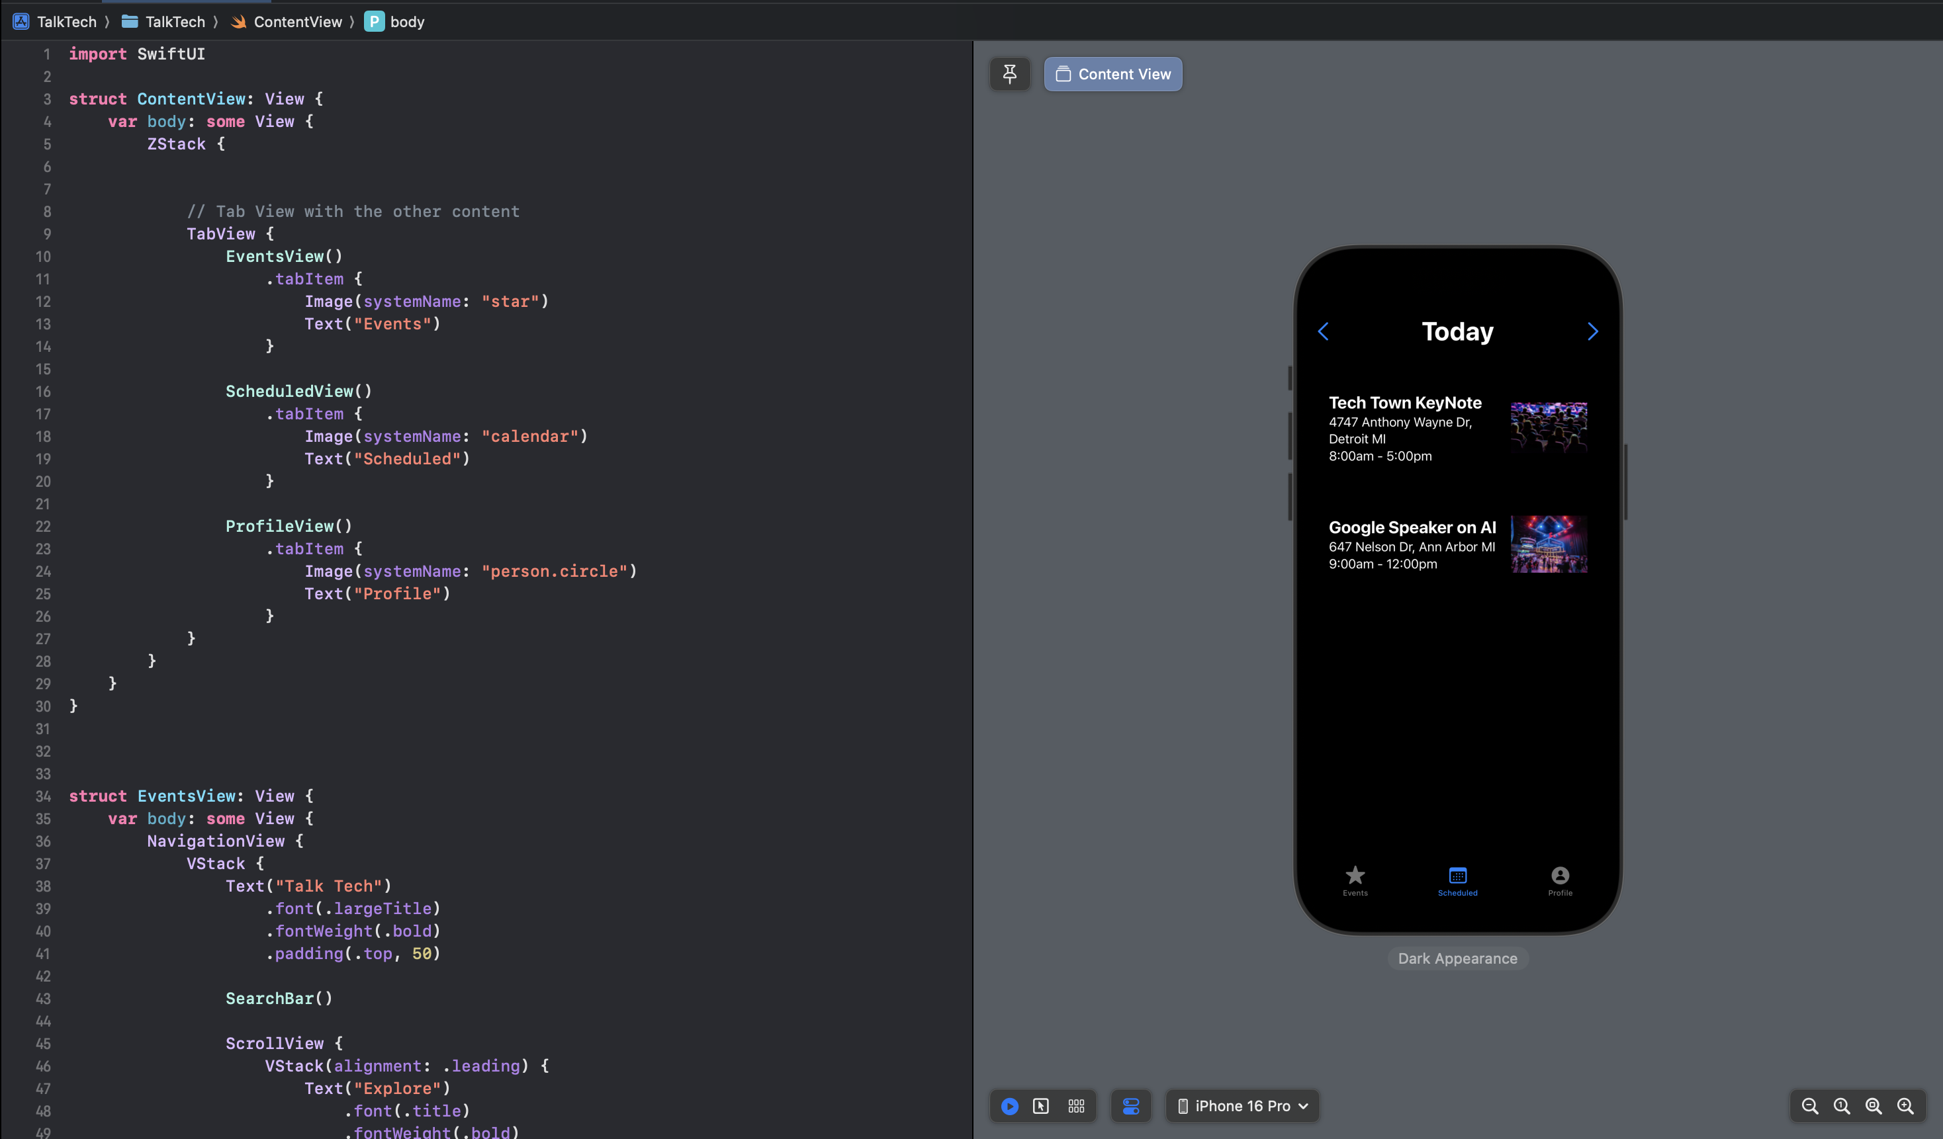The image size is (1943, 1139).
Task: Toggle canvas device settings
Action: 1130,1106
